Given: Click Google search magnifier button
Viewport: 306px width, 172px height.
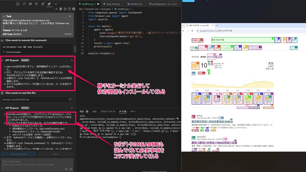Looking at the screenshot, I should [x=294, y=40].
